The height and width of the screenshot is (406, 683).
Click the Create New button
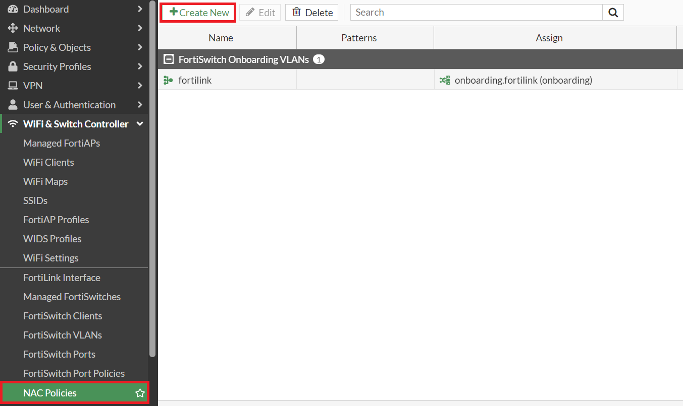click(198, 13)
